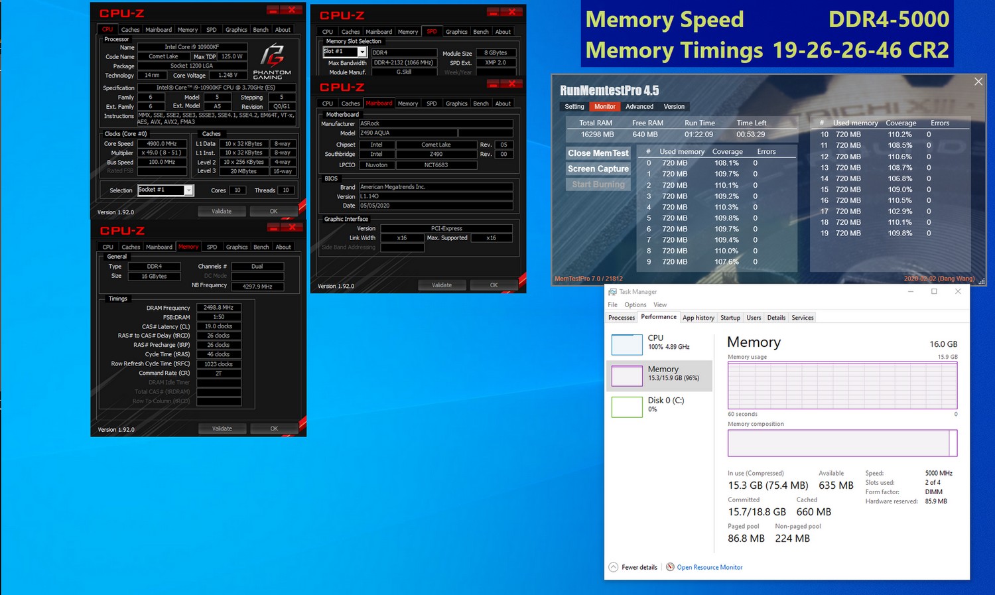Open About tab in CPU-Z processor window
This screenshot has width=995, height=595.
point(283,29)
